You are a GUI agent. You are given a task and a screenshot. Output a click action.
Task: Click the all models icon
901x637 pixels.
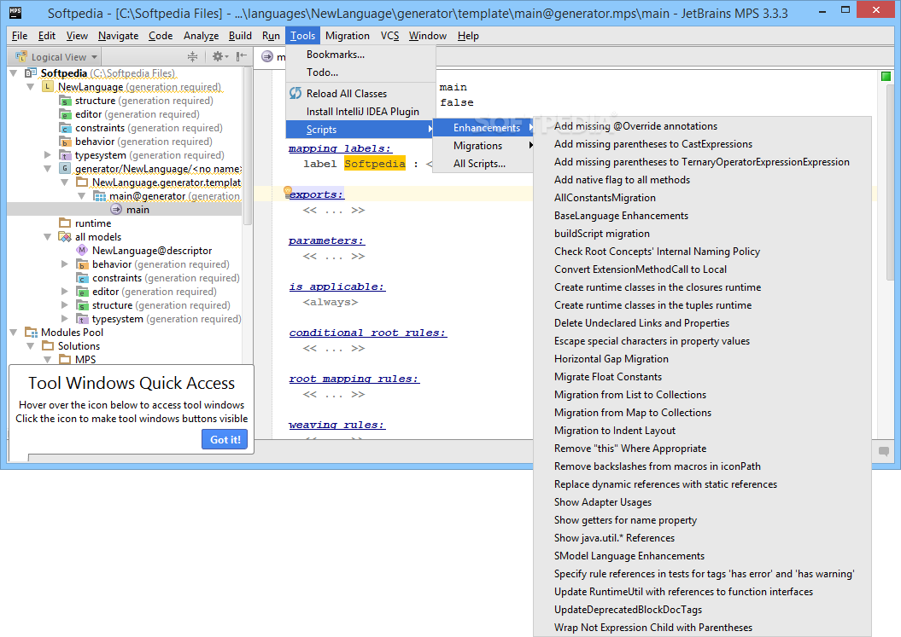65,237
